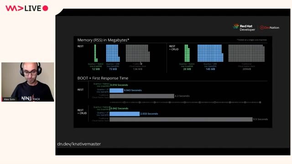The height and width of the screenshot is (164, 292).
Task: Click the blue bar beside 0.943 Seconds
Action: [116, 90]
